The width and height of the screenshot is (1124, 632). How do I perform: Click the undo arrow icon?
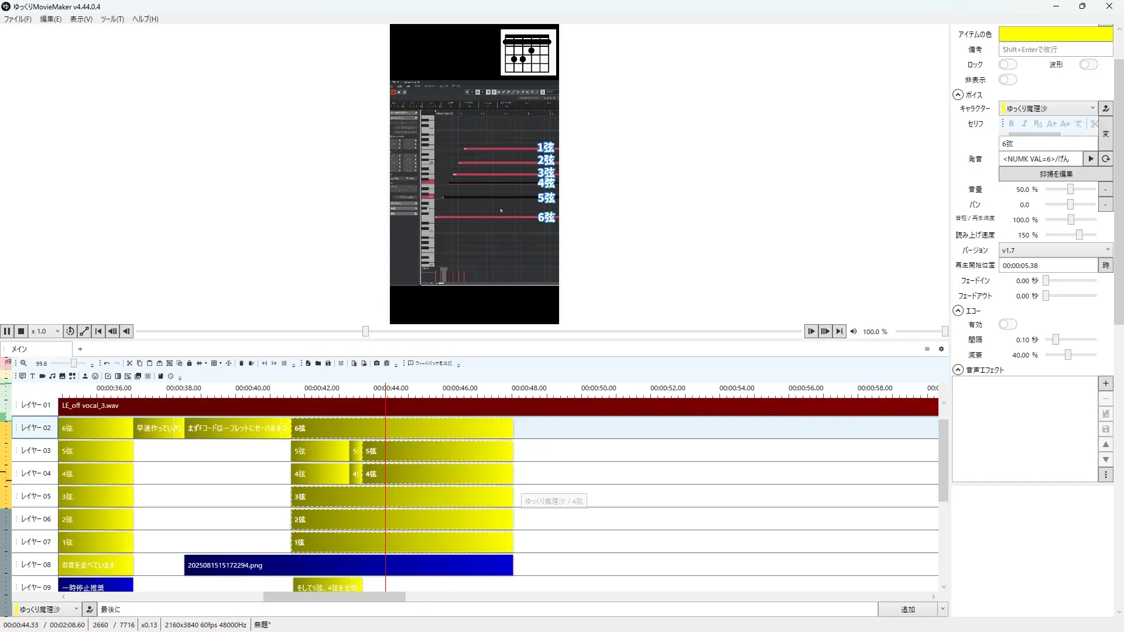[107, 363]
